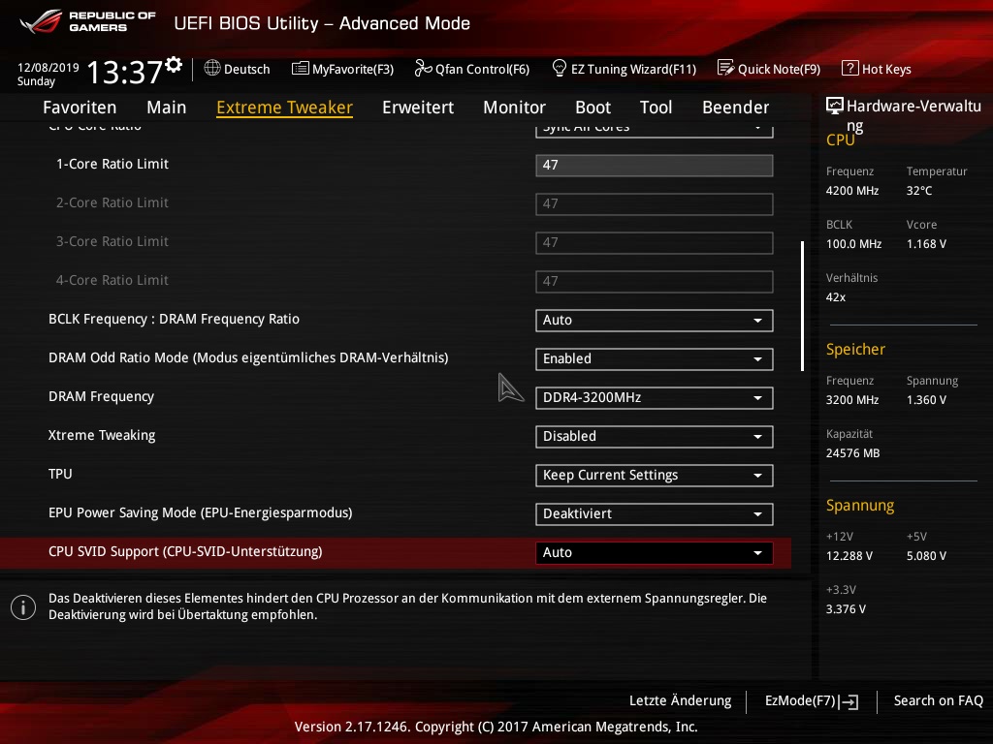This screenshot has width=993, height=744.
Task: Click the +3.3V reading 3.376 V
Action: tap(846, 608)
